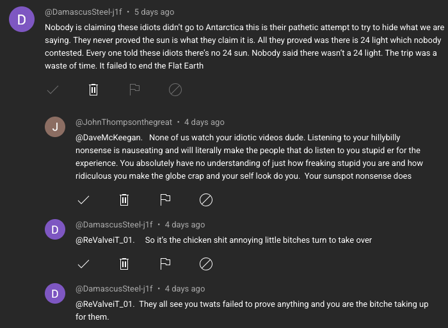448x328 pixels.
Task: Block the user JohnThompsonthegreat via the circle-slash icon
Action: coord(205,200)
